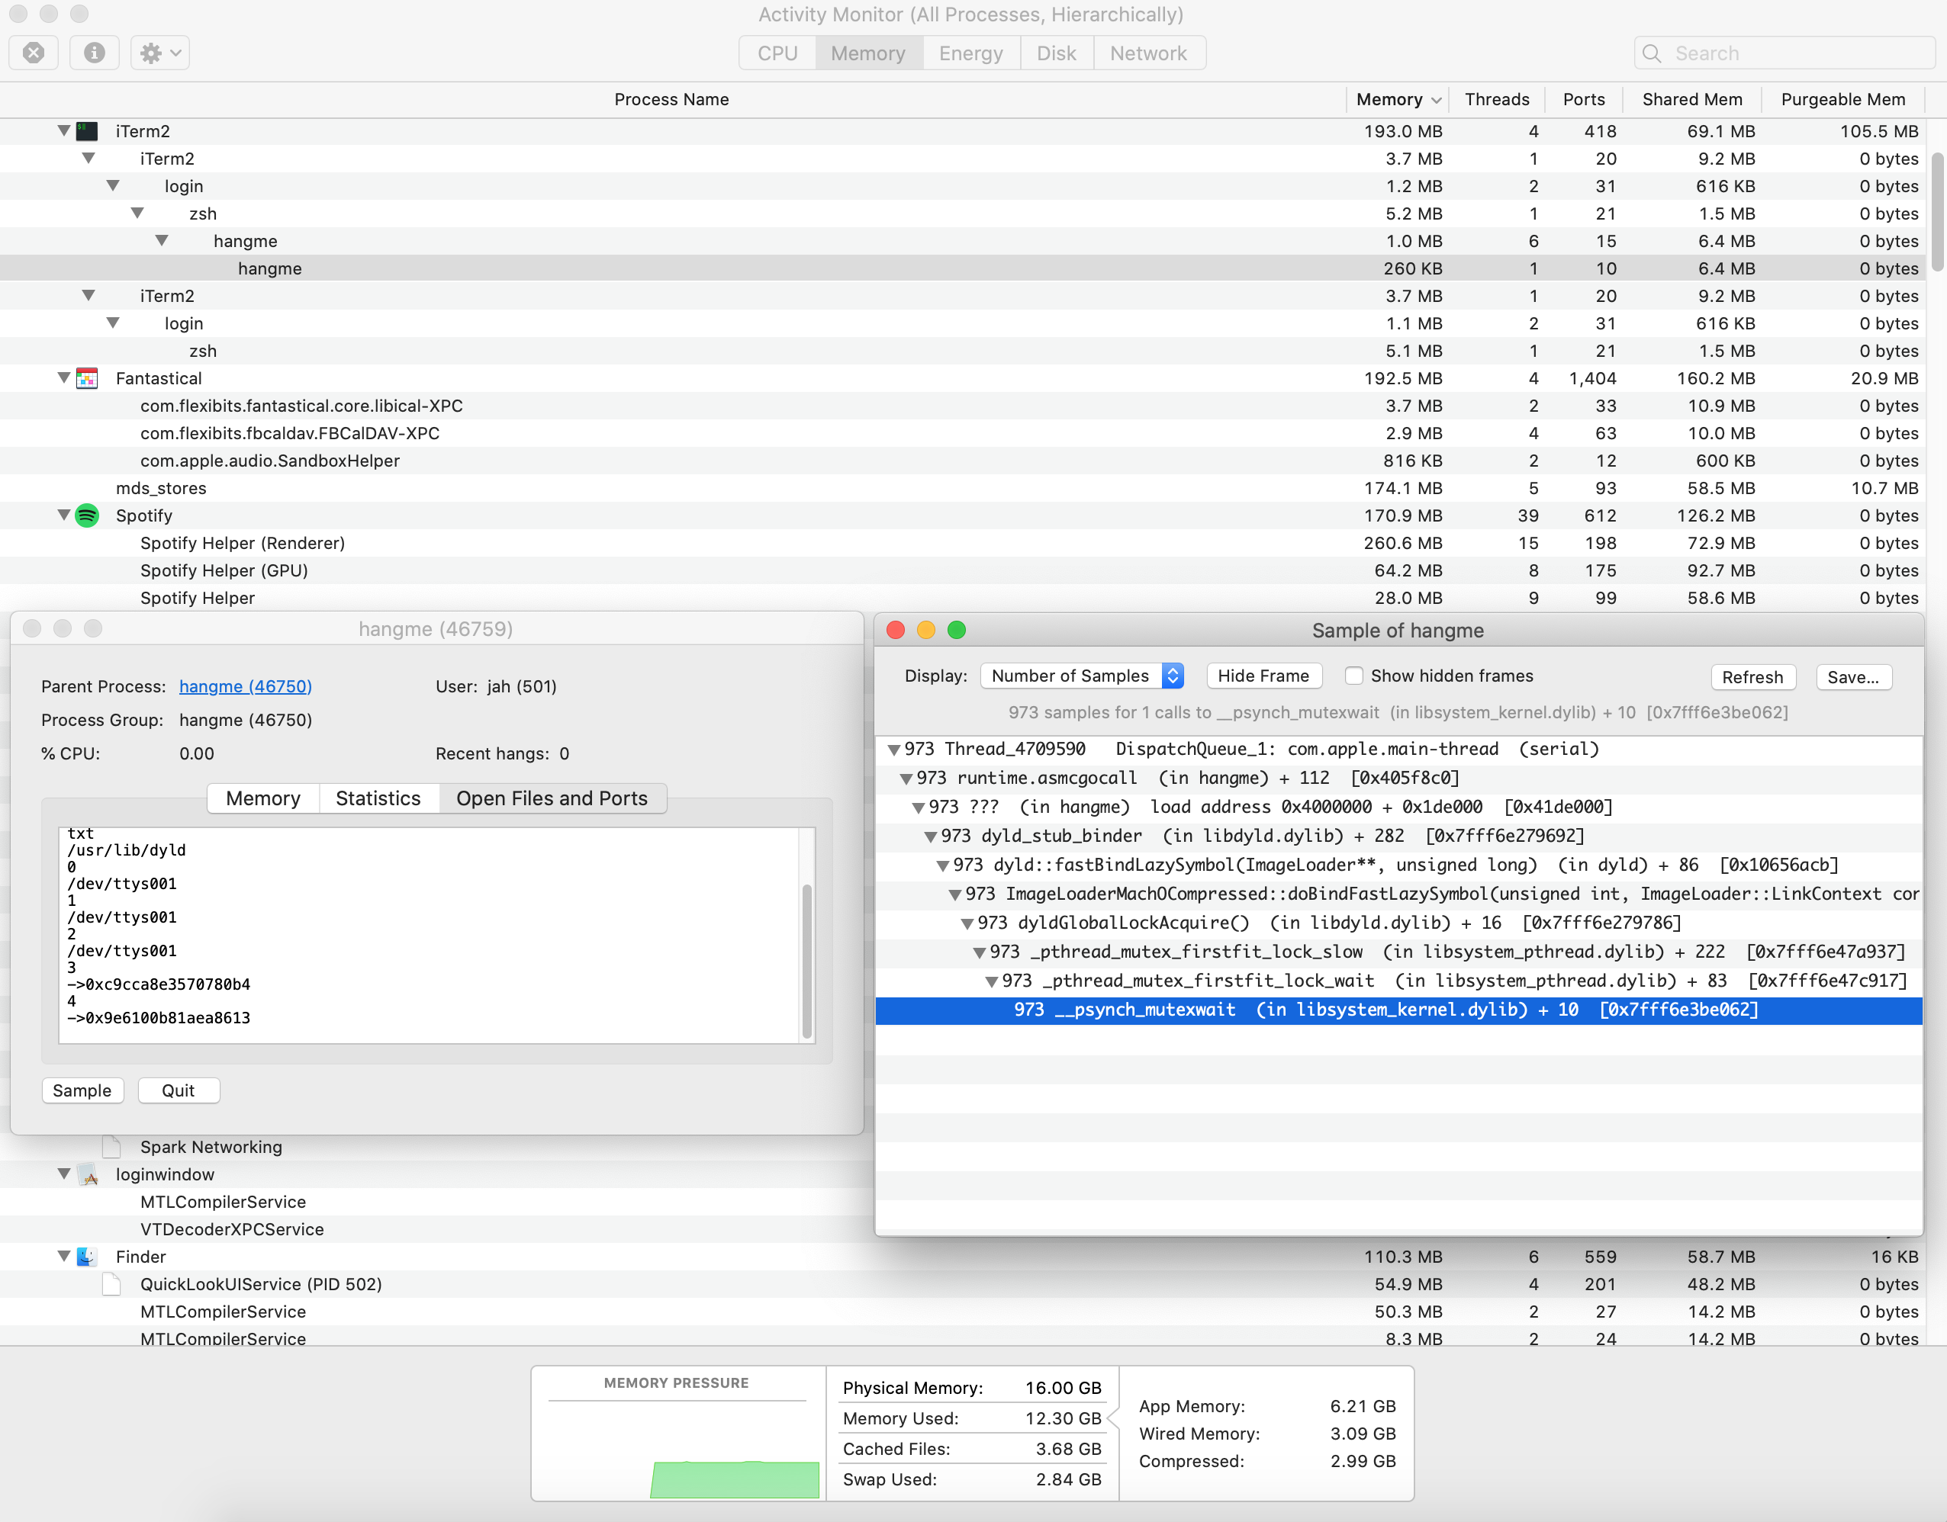Select the mds_stores process row

(963, 488)
